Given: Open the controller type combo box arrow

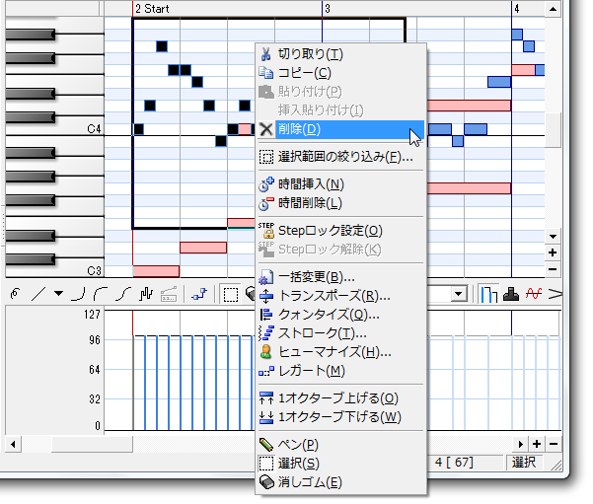Looking at the screenshot, I should pos(459,294).
